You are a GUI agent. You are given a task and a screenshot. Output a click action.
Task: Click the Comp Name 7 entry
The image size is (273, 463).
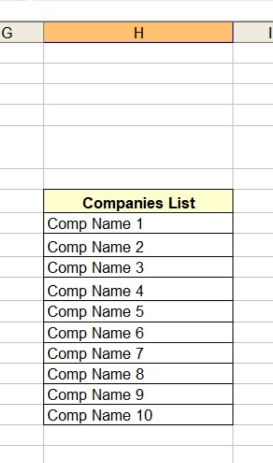(x=138, y=353)
